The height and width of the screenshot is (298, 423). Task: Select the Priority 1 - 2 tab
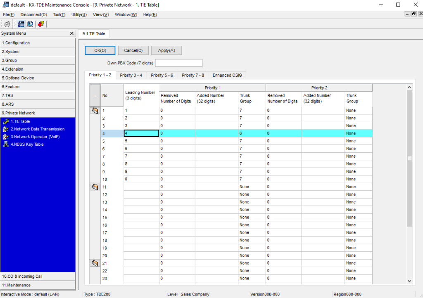click(100, 75)
